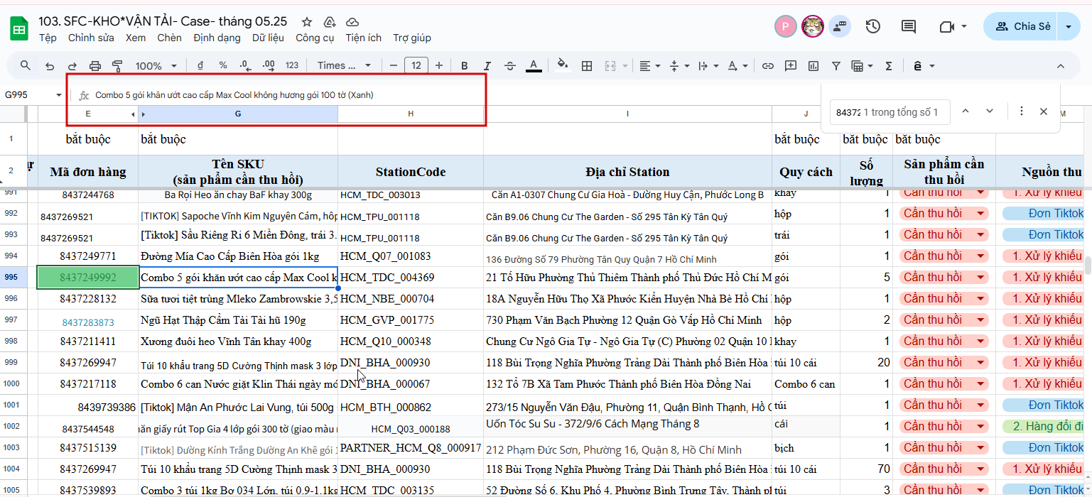Insert a chart from the toolbar
The width and height of the screenshot is (1092, 497).
(x=813, y=66)
